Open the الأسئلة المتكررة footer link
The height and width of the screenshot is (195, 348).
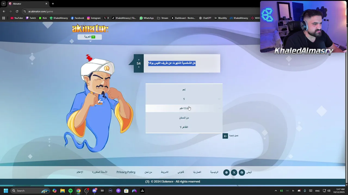click(x=100, y=172)
